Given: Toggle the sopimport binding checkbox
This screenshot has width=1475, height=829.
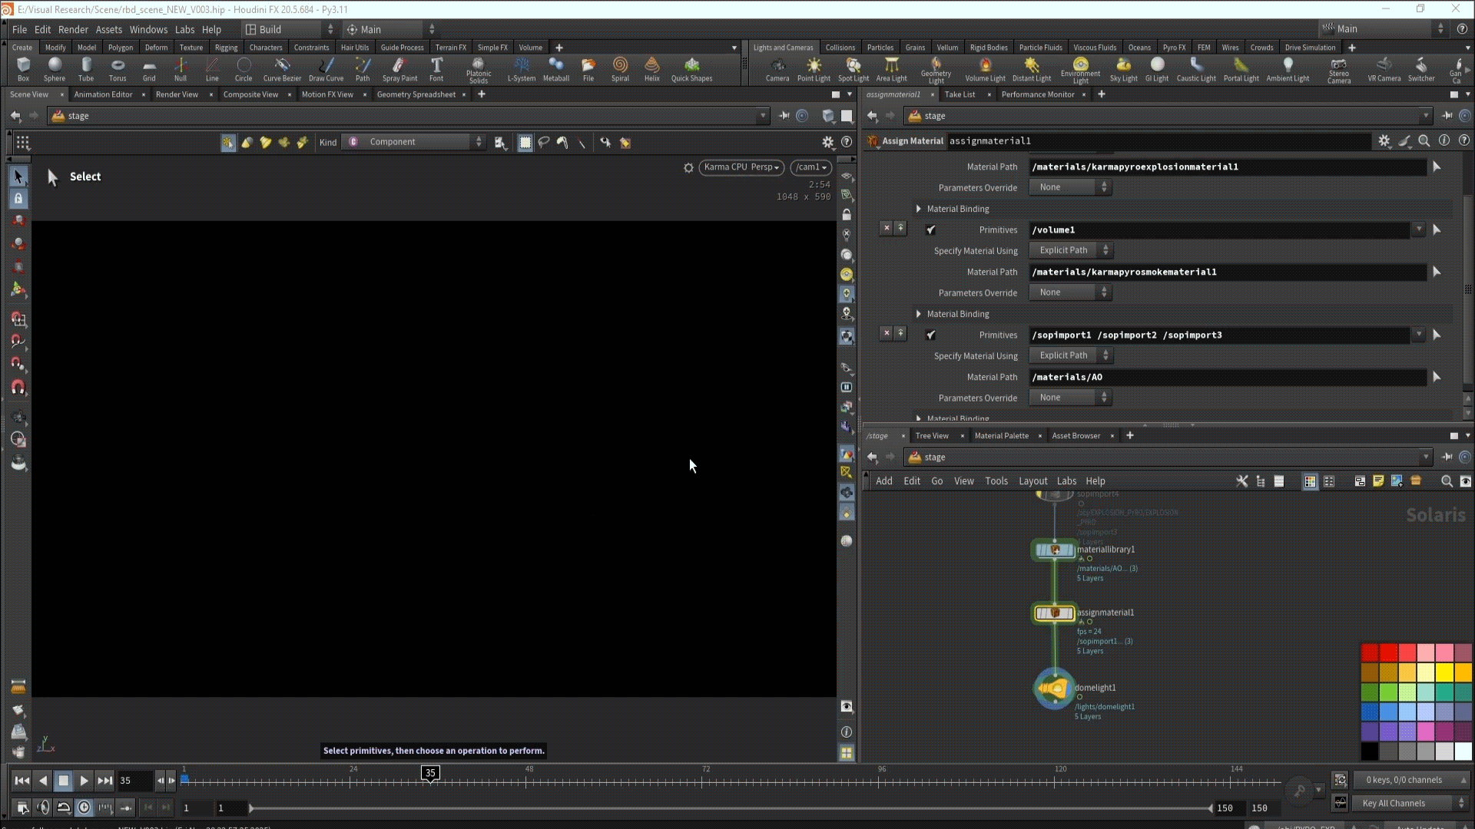Looking at the screenshot, I should [930, 335].
